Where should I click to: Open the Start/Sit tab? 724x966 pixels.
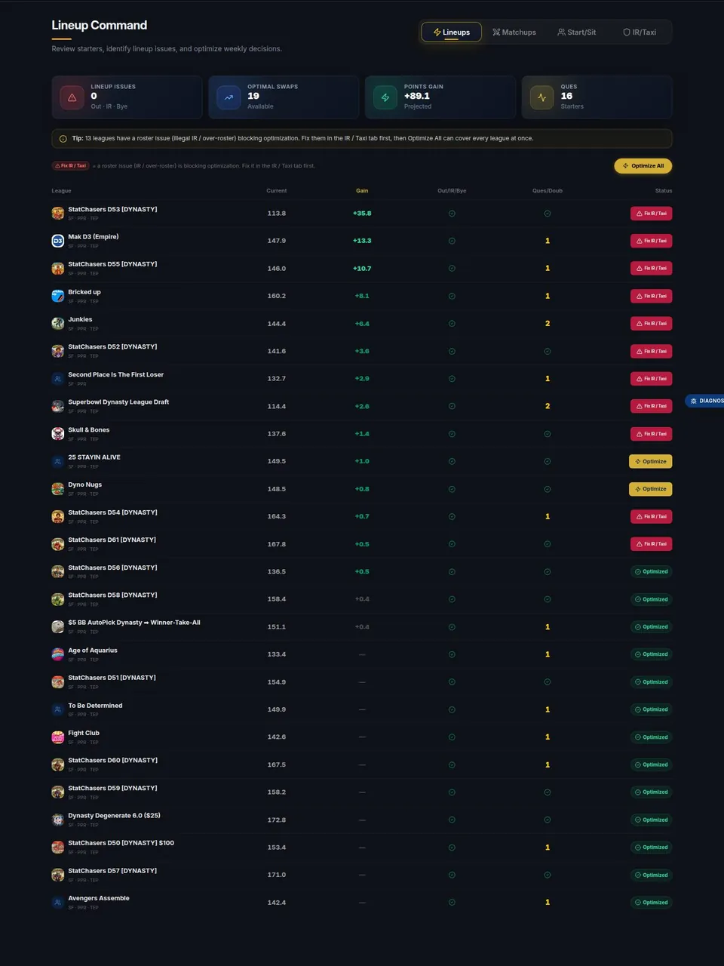[576, 32]
